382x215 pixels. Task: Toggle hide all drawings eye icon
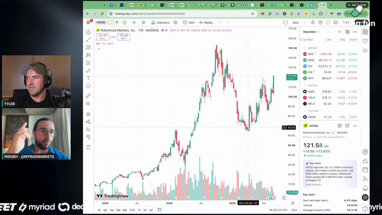click(x=88, y=137)
